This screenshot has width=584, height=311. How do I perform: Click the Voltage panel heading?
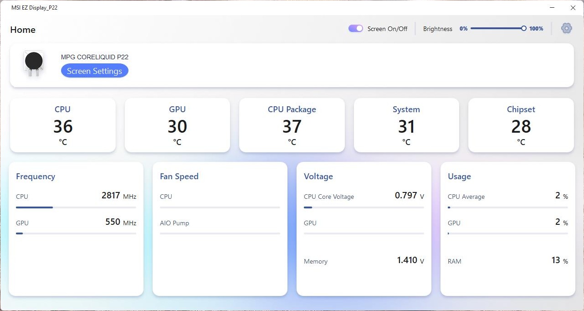tap(318, 176)
